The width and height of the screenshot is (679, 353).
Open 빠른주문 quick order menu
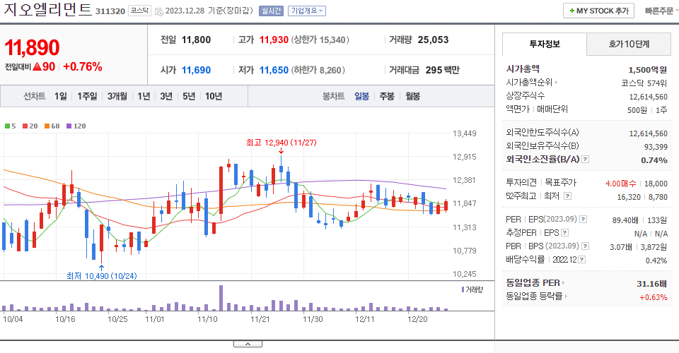[x=661, y=11]
